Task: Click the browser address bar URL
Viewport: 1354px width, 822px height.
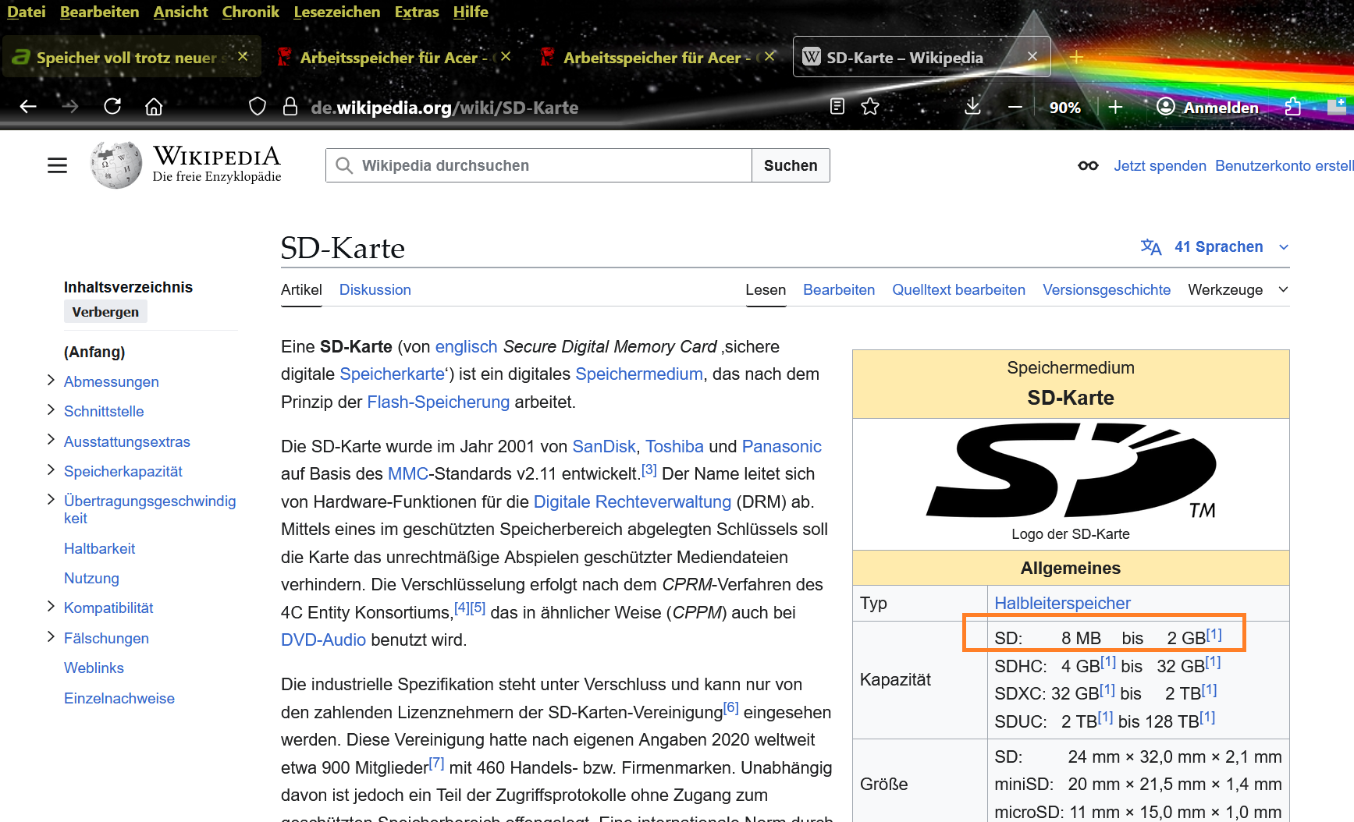Action: [444, 108]
